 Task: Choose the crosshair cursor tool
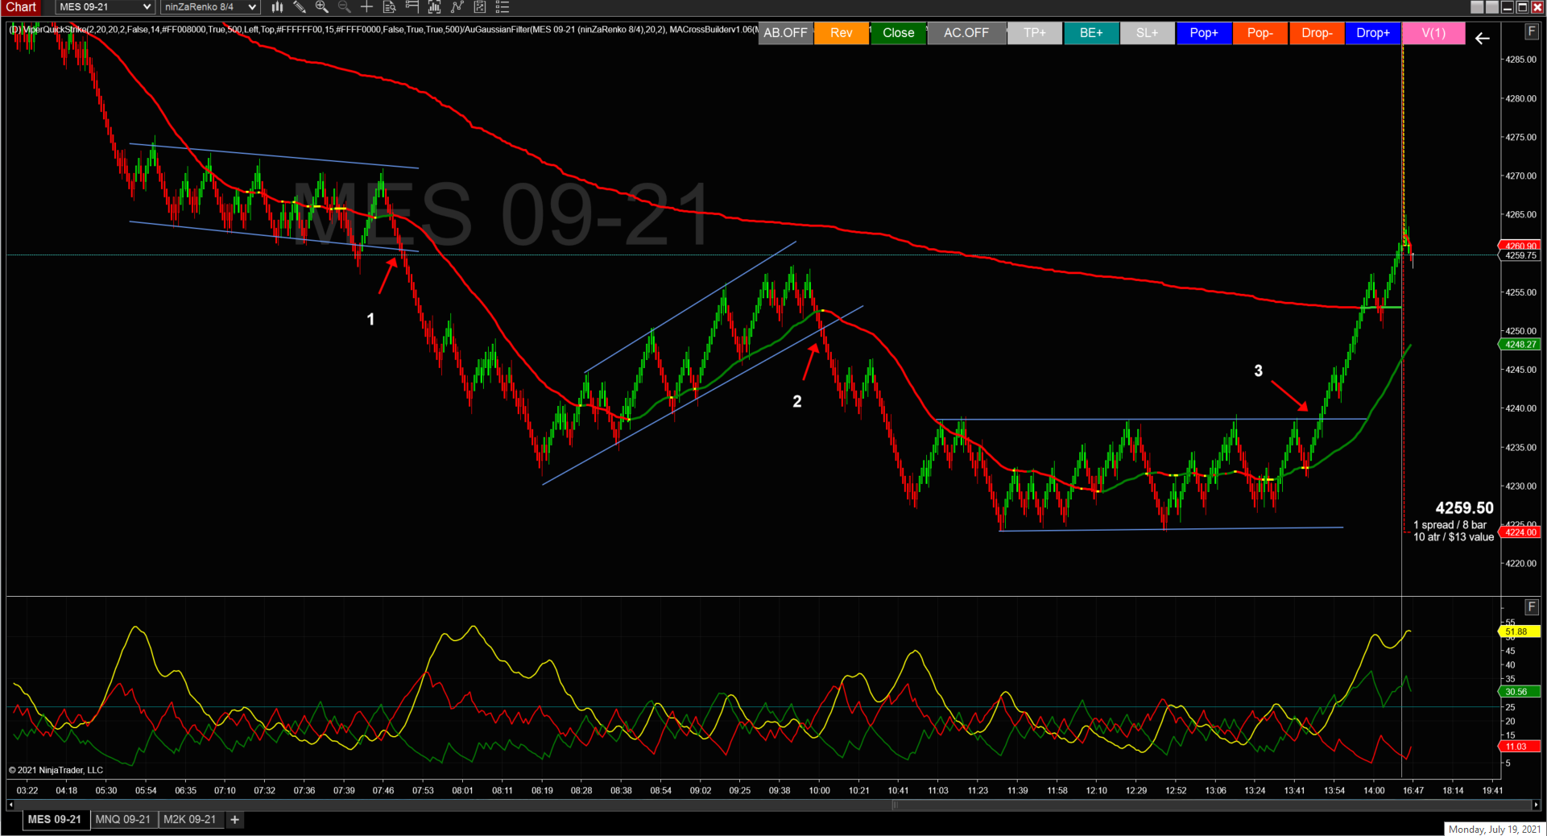click(366, 7)
